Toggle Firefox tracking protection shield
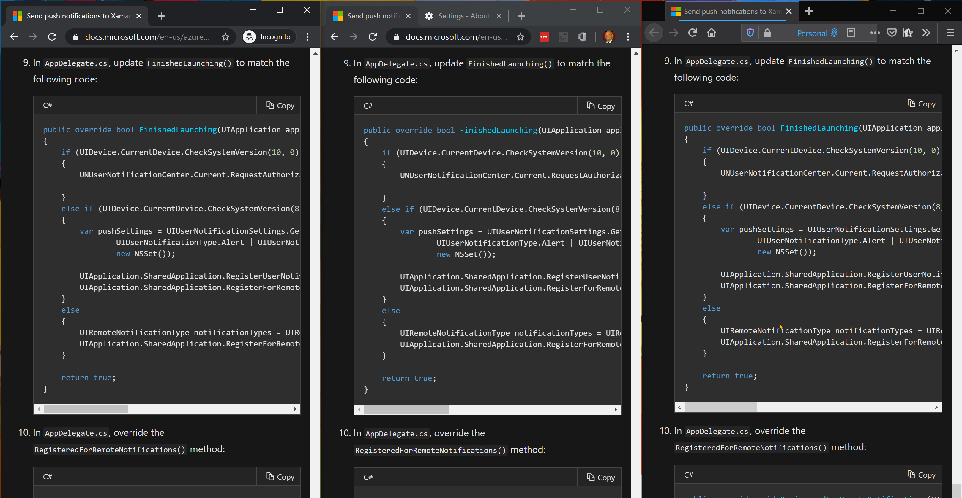Screen dimensions: 962x498 point(750,33)
